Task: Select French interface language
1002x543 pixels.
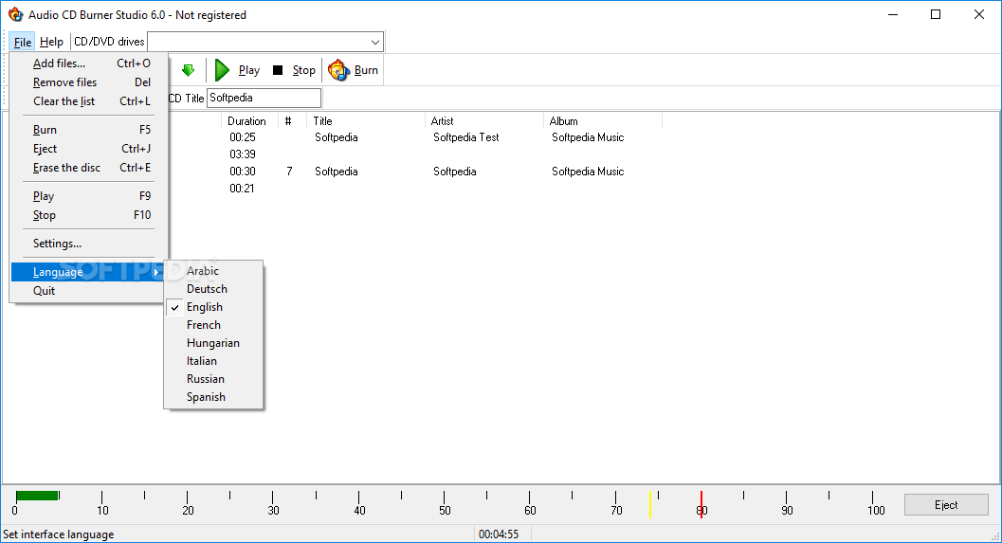Action: 213,324
